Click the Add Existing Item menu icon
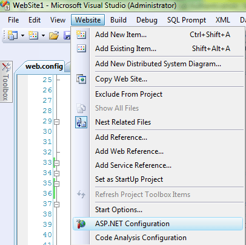The image size is (246, 245). [x=81, y=49]
